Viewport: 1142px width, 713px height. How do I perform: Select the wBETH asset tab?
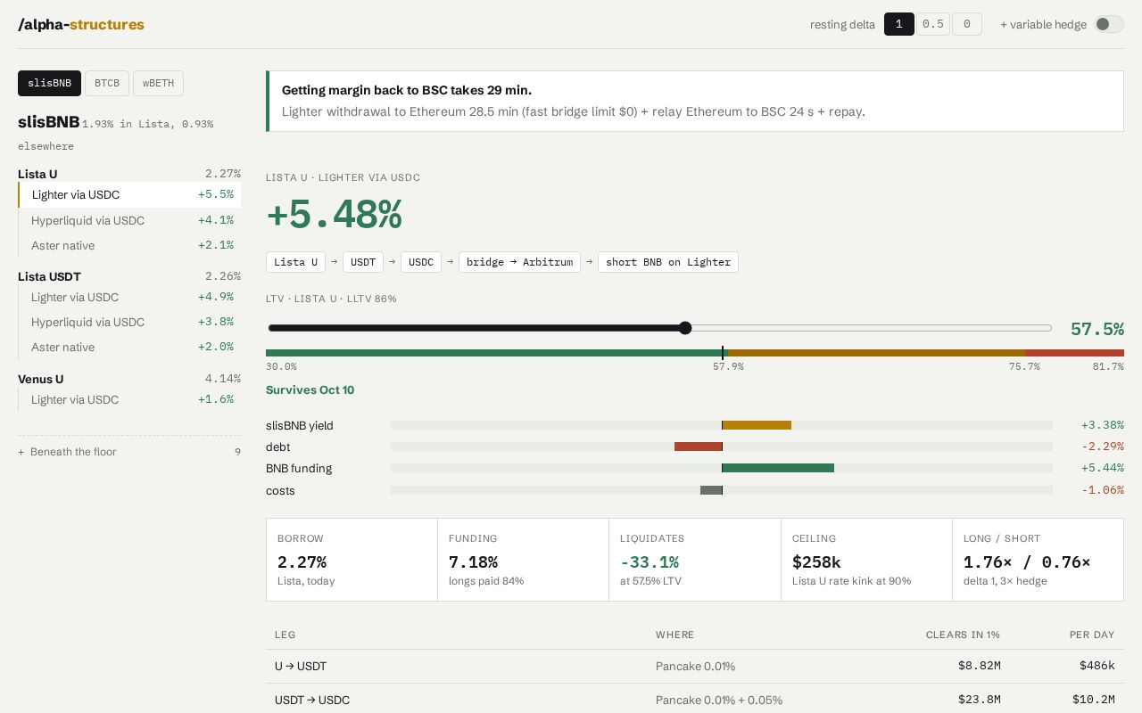pos(158,83)
